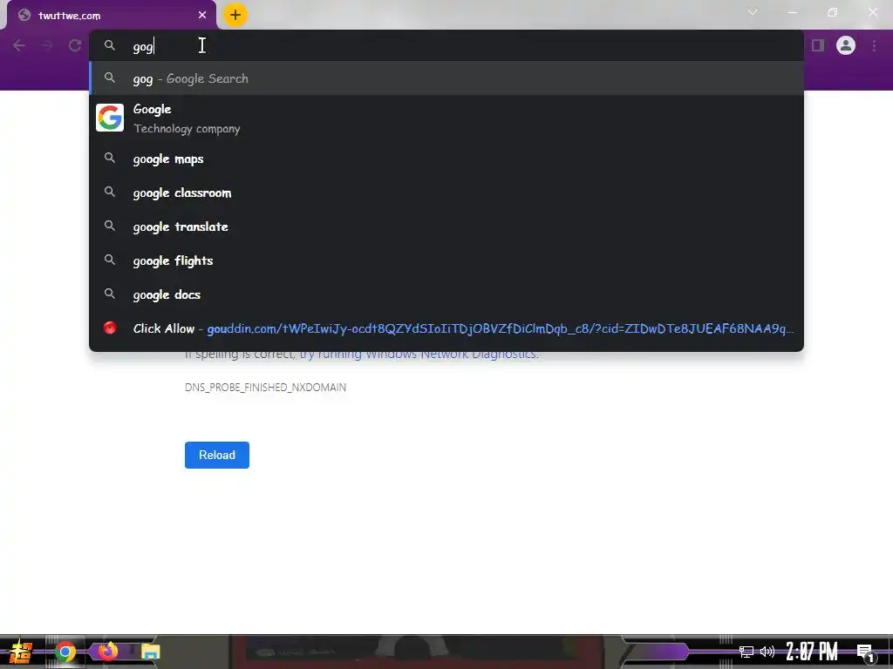Click DNS_PROBE_FINISHED_NXDOMAIN error text
Image resolution: width=893 pixels, height=669 pixels.
265,388
